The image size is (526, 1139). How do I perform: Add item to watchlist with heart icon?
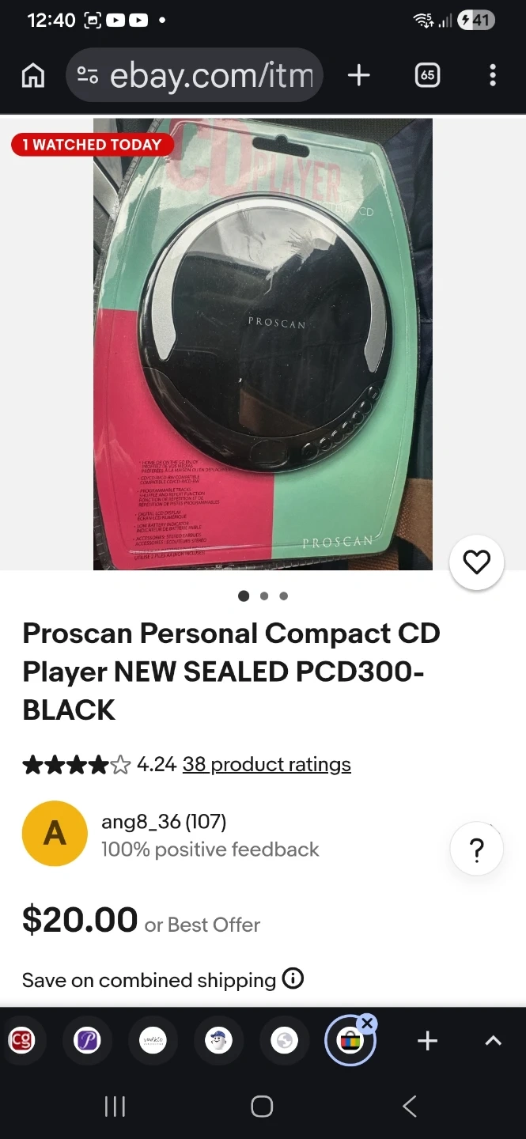click(x=476, y=562)
